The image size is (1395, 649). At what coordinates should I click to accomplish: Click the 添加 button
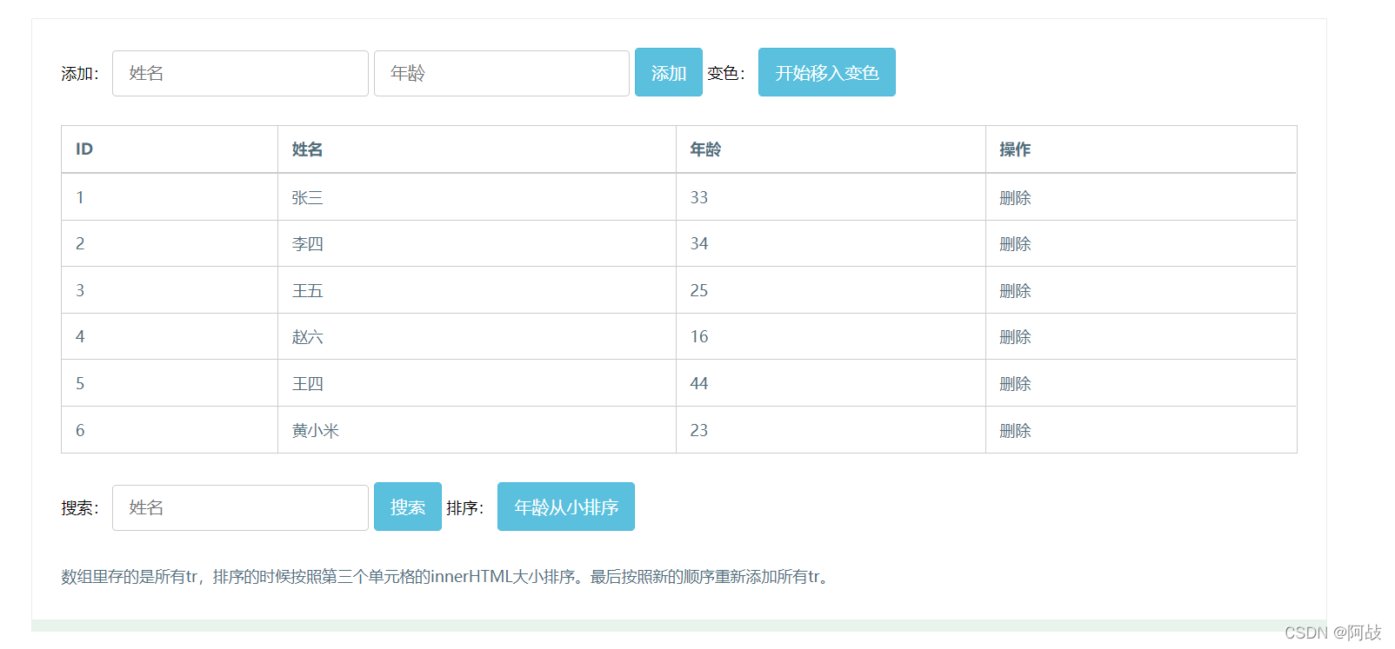(669, 72)
